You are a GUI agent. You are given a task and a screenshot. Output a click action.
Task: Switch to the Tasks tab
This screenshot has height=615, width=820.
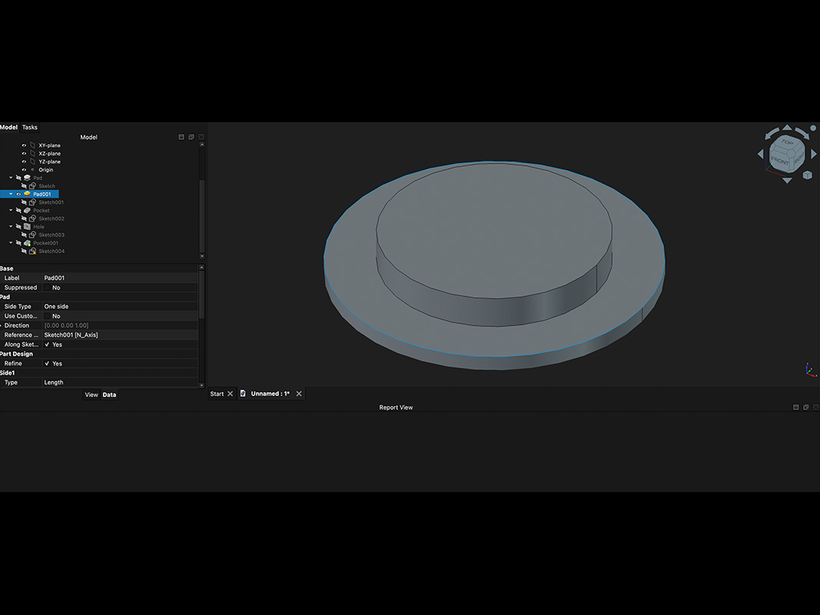(x=30, y=127)
